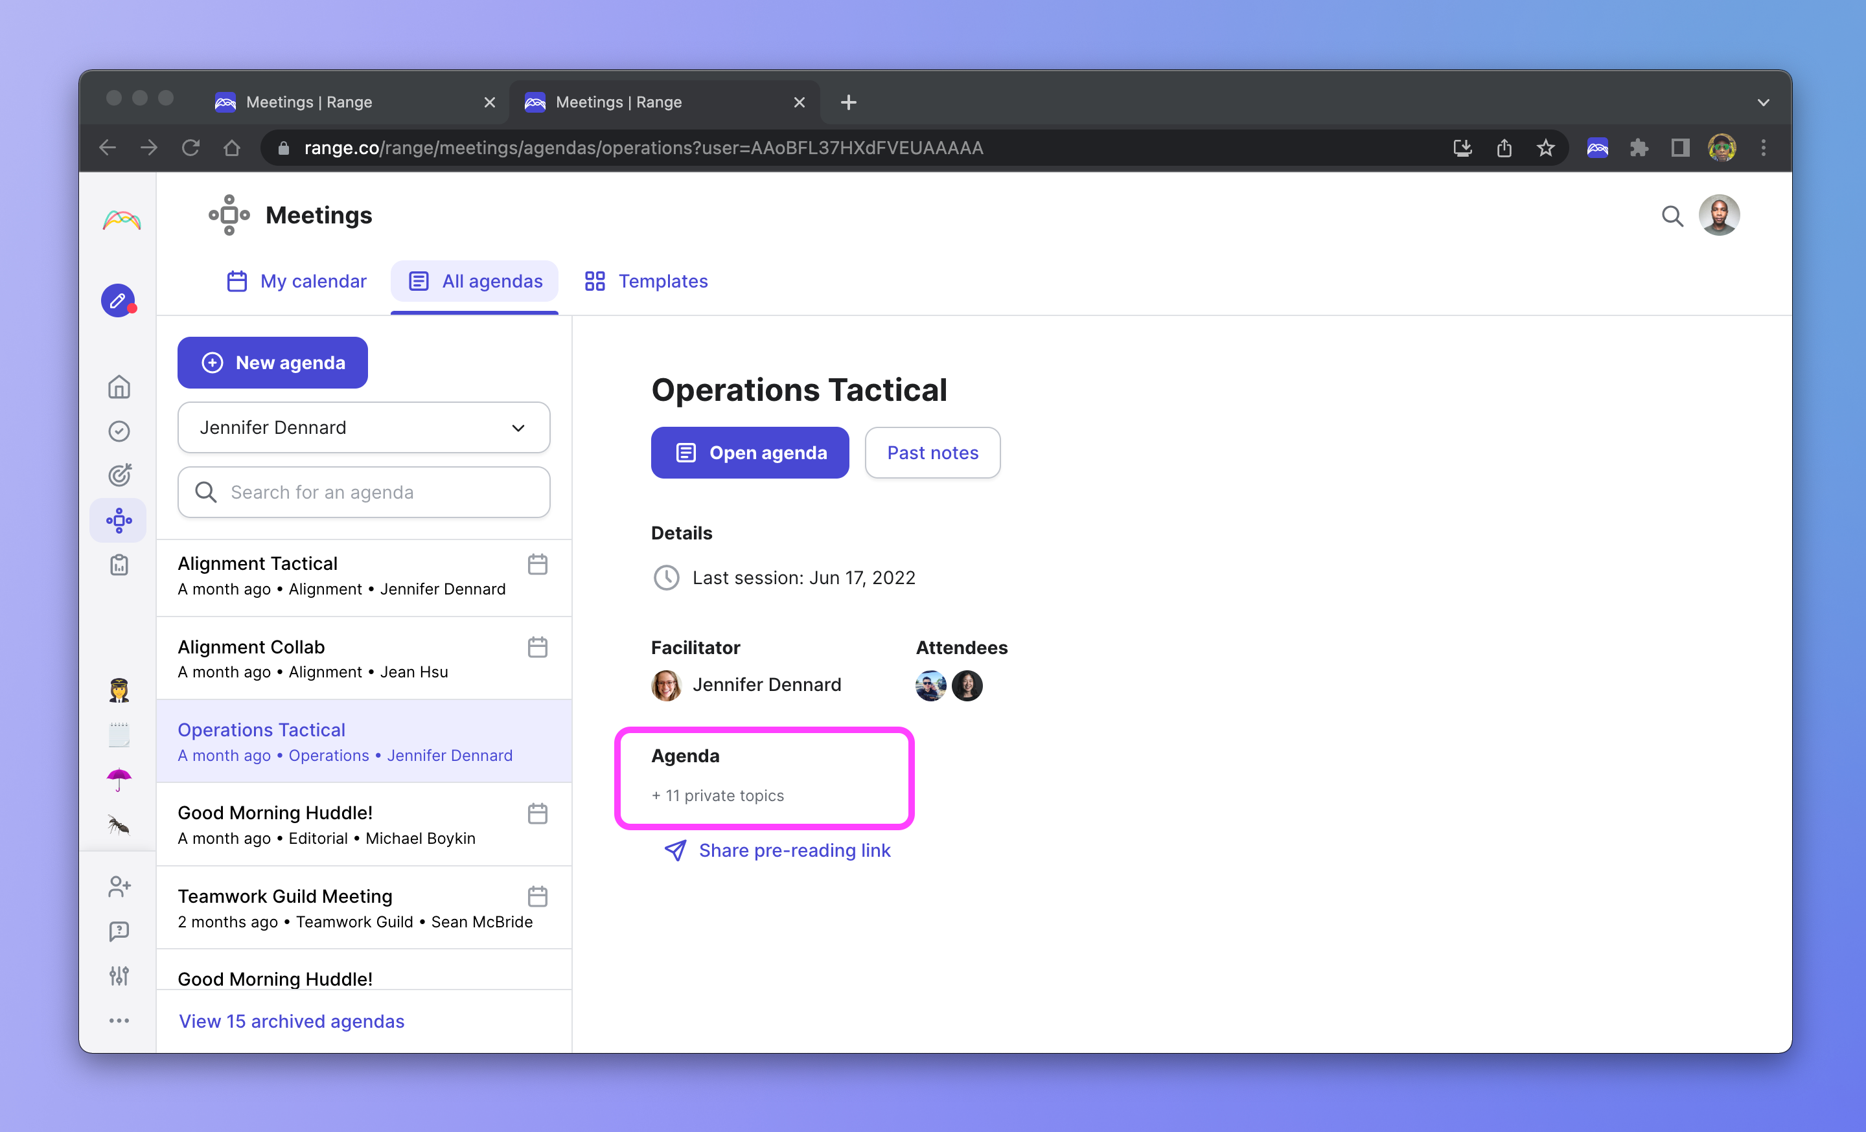
Task: Click the Open agenda button
Action: coord(750,453)
